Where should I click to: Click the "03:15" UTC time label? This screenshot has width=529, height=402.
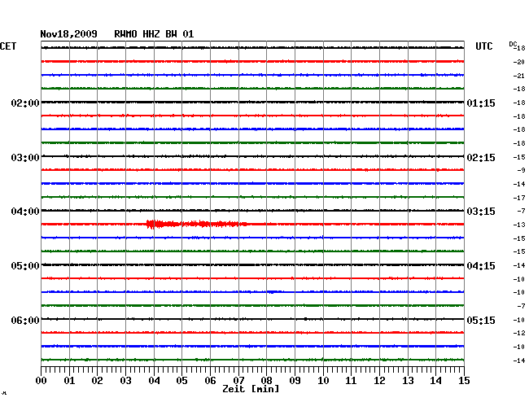(481, 212)
